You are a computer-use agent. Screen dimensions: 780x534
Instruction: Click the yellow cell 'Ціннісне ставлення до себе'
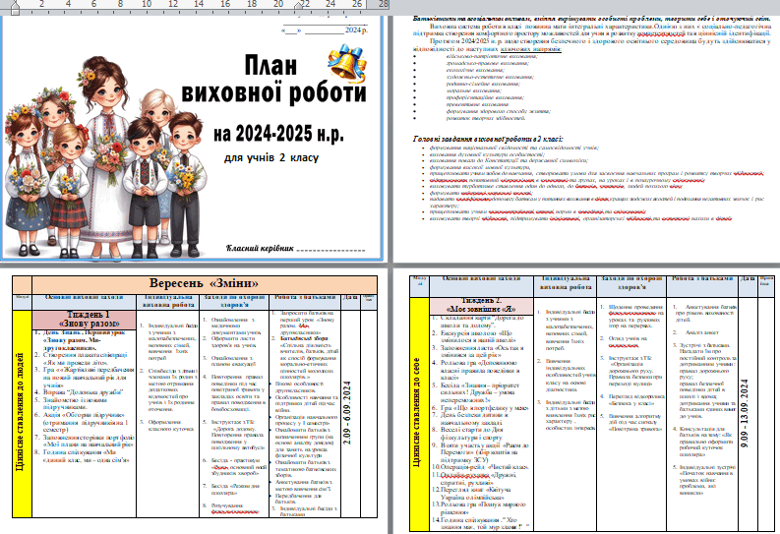point(418,413)
